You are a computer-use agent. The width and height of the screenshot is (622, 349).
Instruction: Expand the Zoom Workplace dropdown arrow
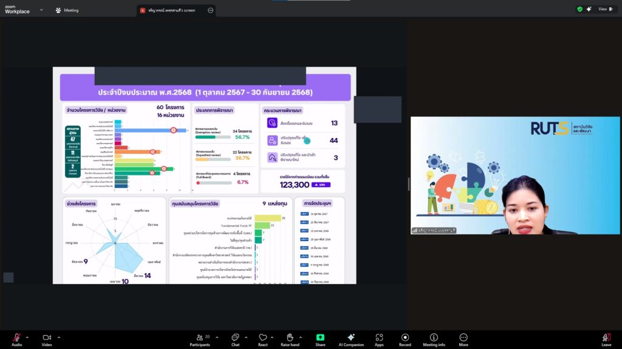click(x=41, y=10)
